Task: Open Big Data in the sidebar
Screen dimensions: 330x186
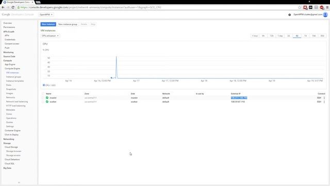Action: click(7, 168)
